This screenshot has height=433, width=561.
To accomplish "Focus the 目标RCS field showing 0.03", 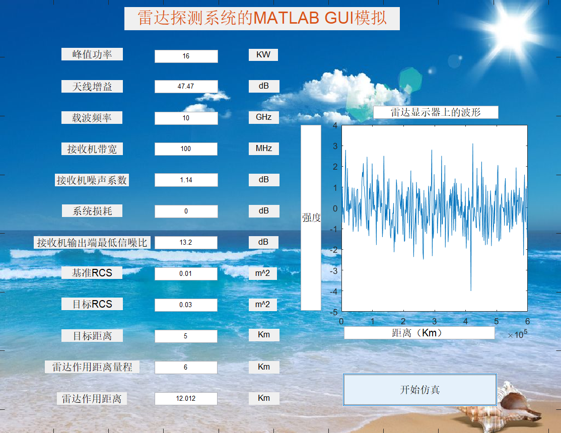I will point(186,305).
